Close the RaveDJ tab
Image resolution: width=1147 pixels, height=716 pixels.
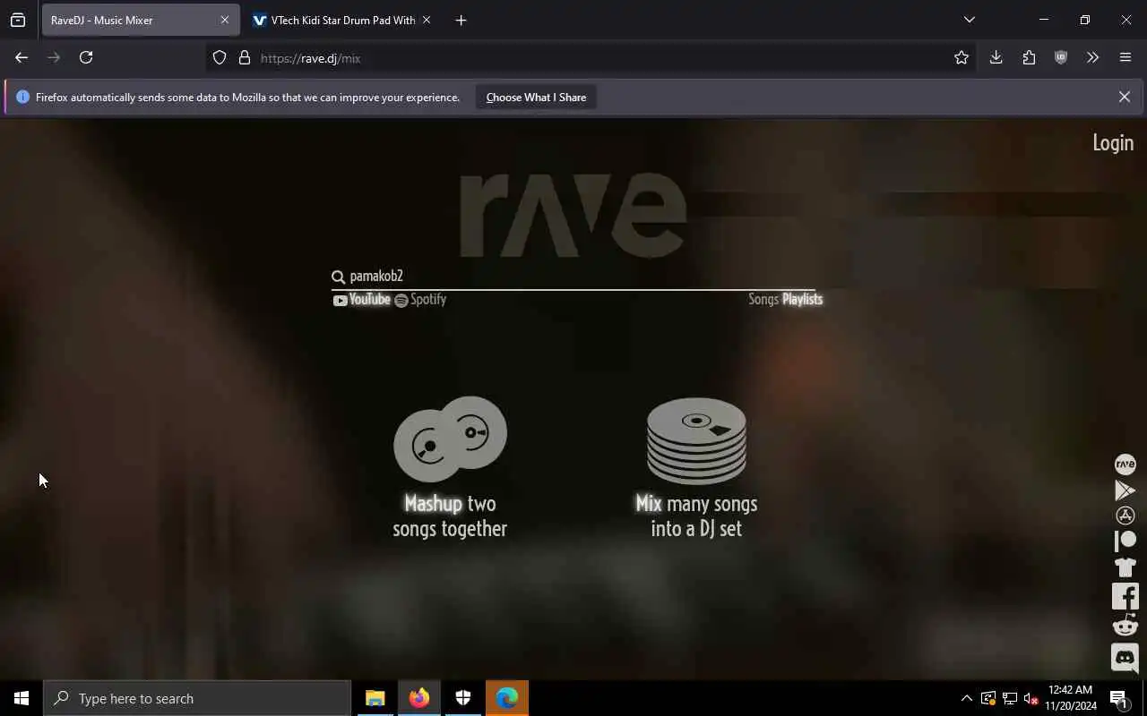coord(224,20)
